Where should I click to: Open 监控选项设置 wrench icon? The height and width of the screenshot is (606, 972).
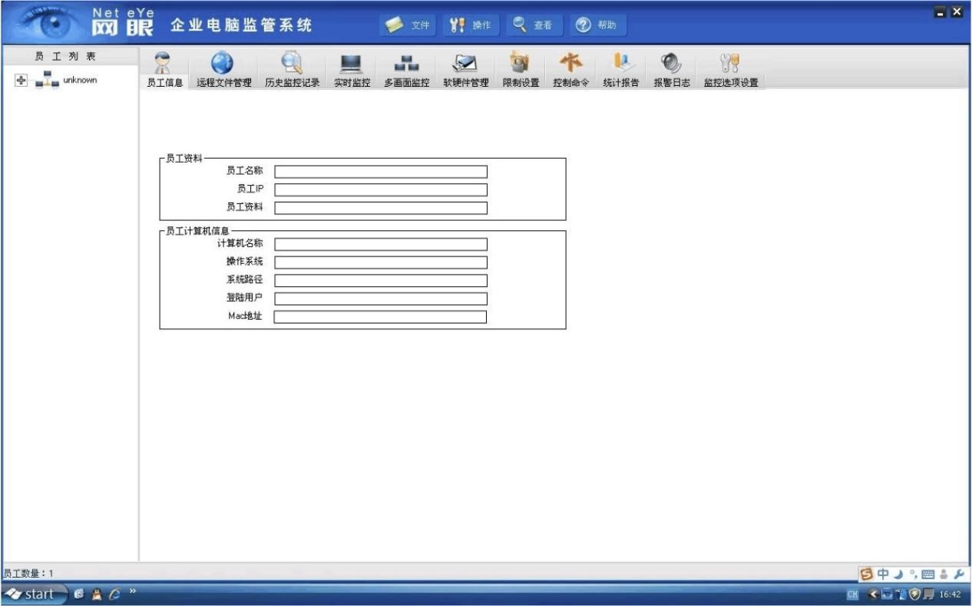pyautogui.click(x=730, y=64)
